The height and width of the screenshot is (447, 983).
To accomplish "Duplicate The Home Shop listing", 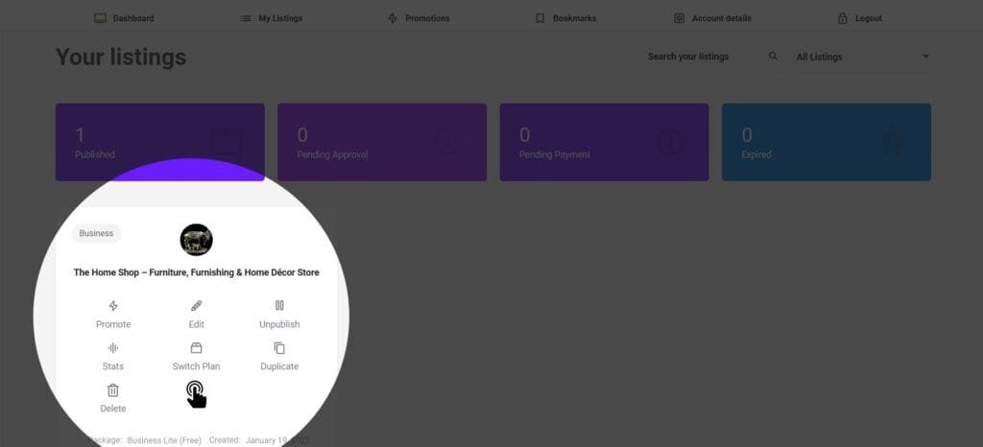I will pos(279,348).
